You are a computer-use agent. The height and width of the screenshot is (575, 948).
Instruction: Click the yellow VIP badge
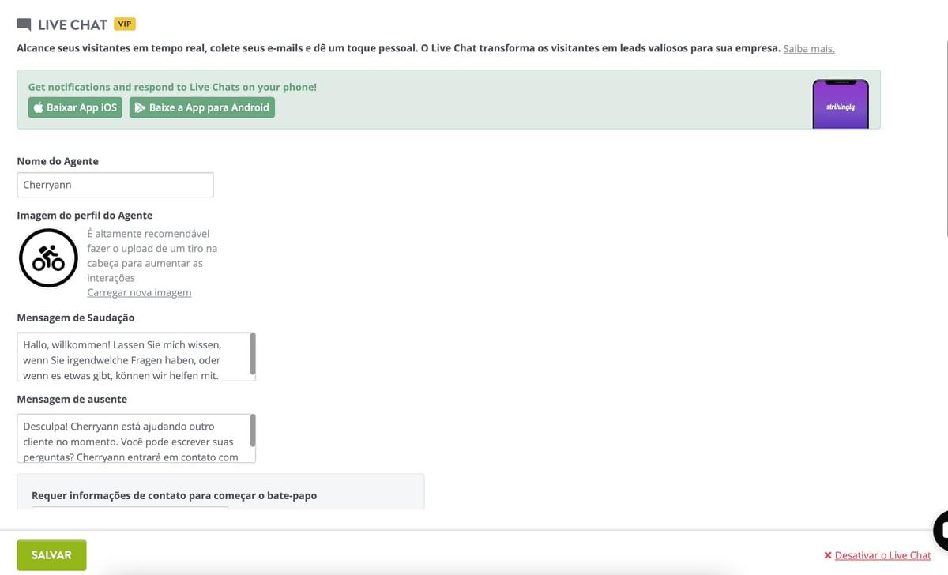pyautogui.click(x=124, y=24)
